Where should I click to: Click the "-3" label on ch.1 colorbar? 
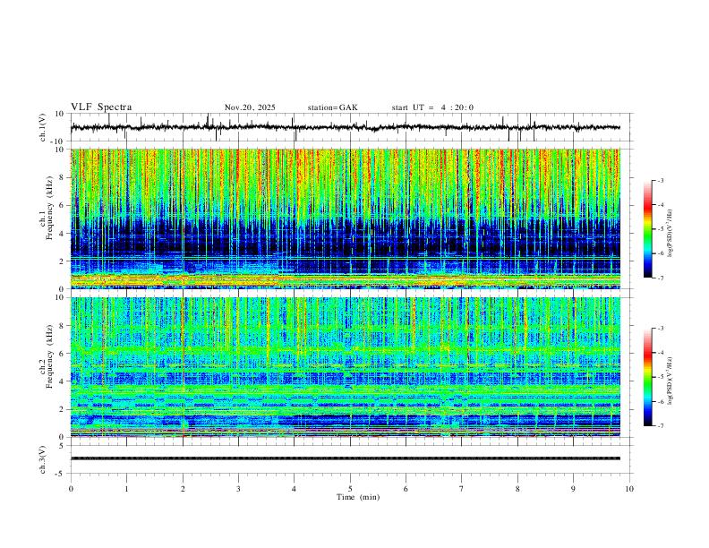point(660,180)
